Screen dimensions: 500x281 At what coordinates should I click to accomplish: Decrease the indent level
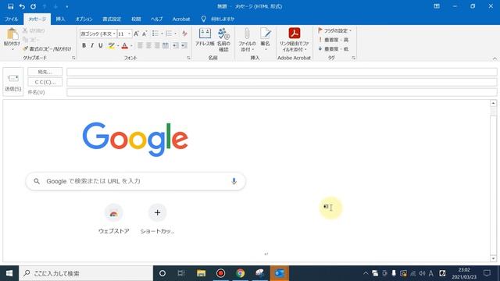tap(175, 45)
